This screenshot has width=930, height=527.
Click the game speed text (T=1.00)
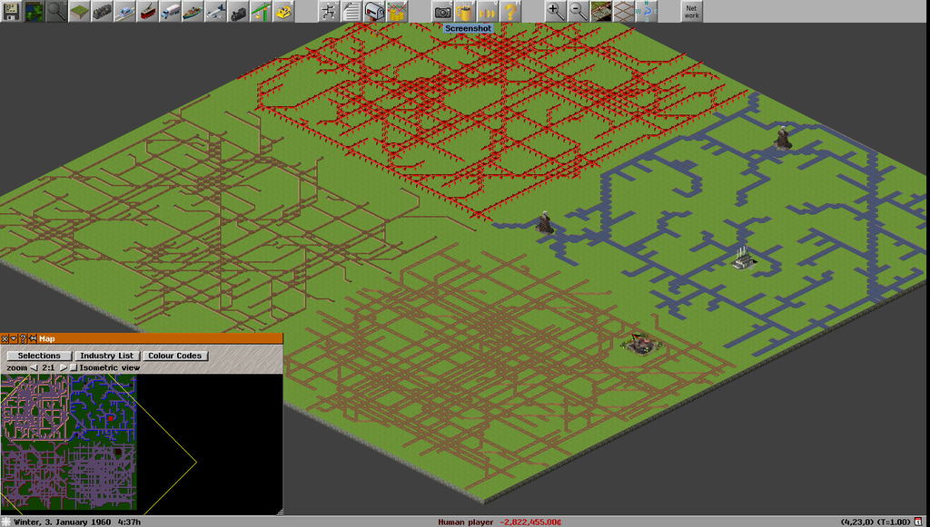pyautogui.click(x=894, y=522)
